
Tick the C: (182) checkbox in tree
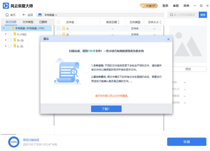10,34
